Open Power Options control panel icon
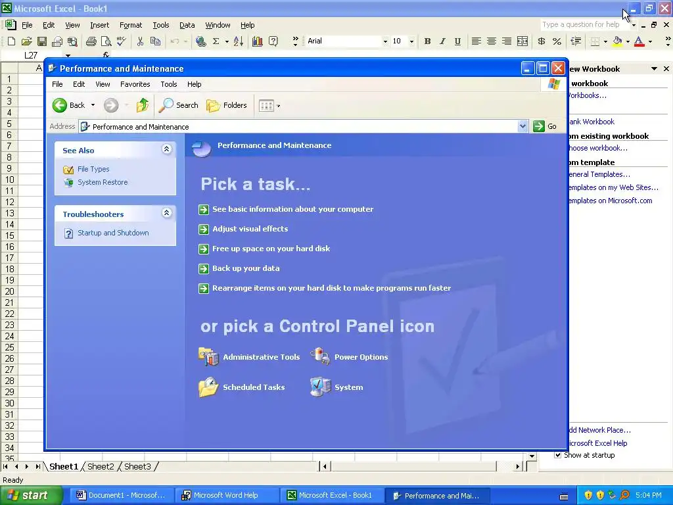The height and width of the screenshot is (505, 673). pos(349,357)
